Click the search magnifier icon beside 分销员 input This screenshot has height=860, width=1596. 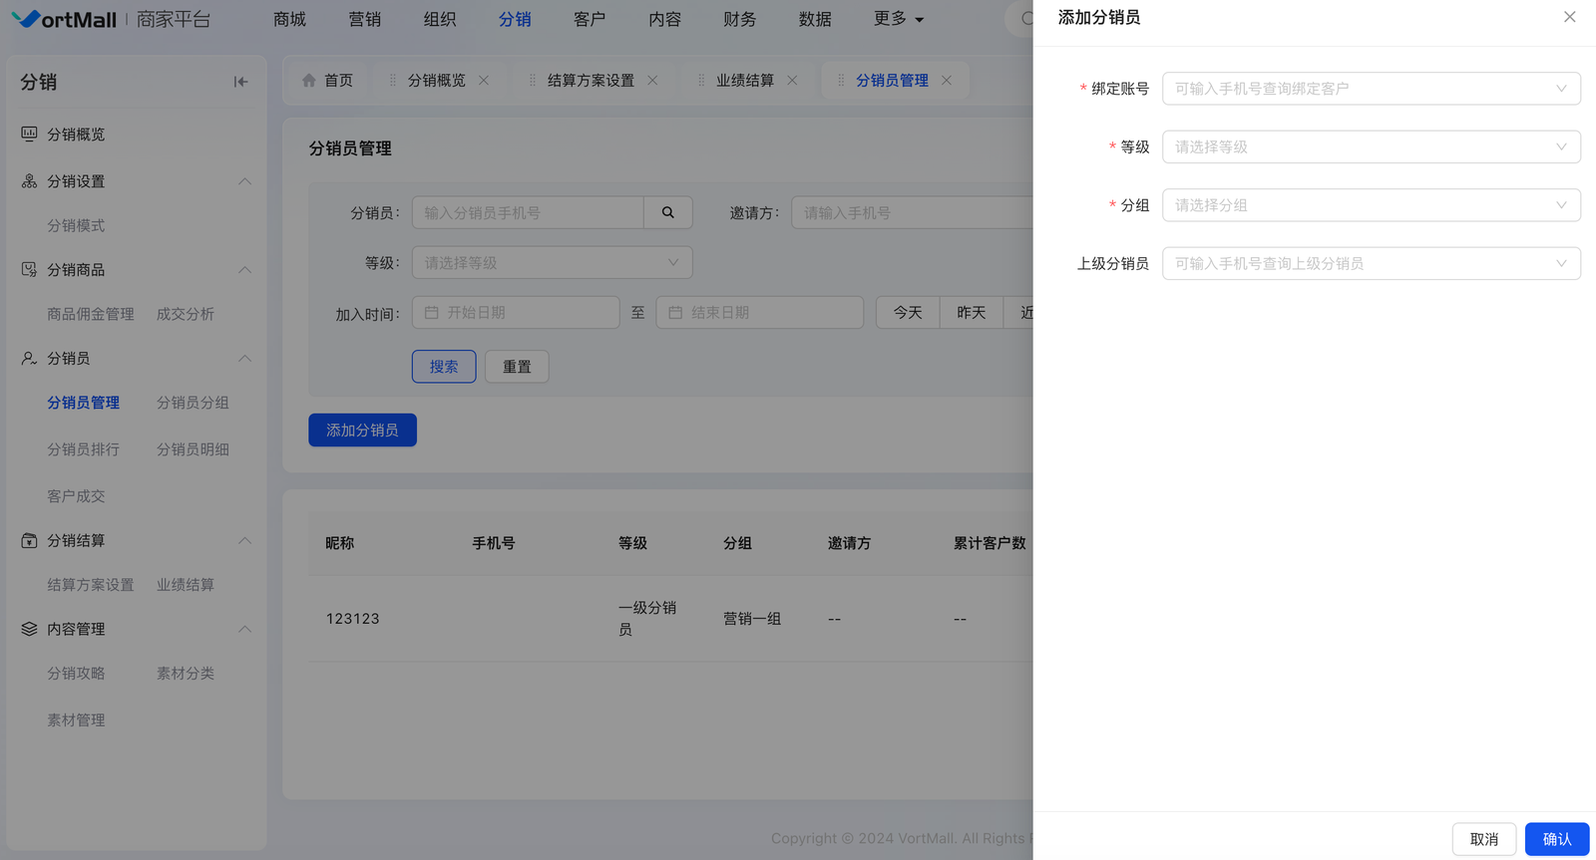[x=668, y=212]
